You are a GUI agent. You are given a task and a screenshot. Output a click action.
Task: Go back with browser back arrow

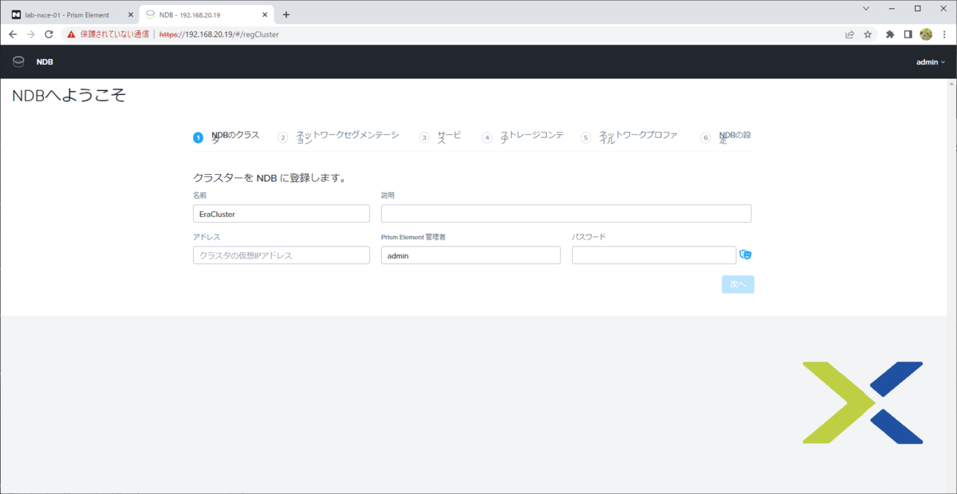[x=13, y=34]
